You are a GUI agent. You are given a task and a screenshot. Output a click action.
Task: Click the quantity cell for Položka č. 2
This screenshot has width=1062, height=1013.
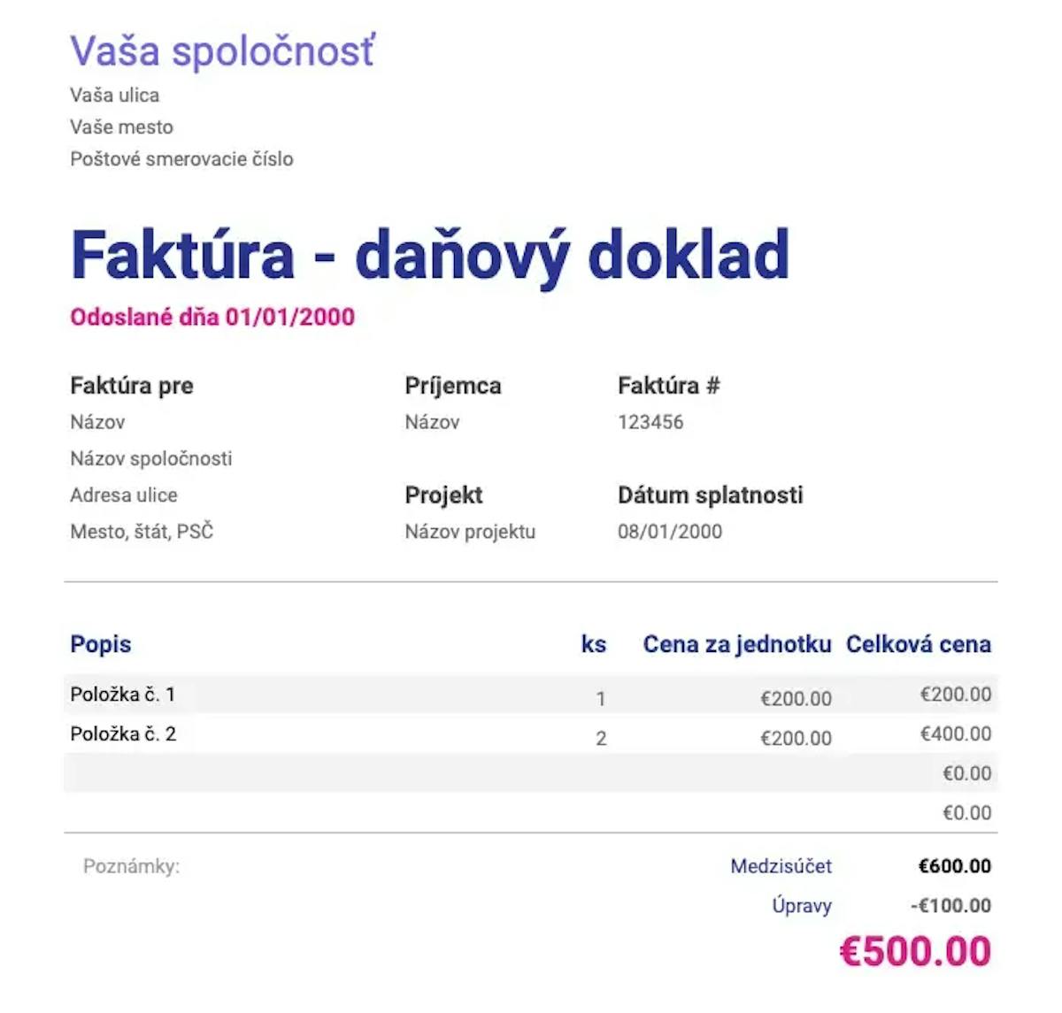[x=601, y=738]
